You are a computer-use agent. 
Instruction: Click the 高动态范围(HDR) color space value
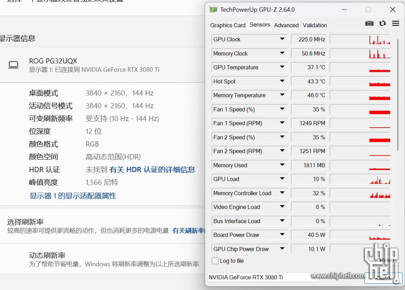tap(113, 157)
